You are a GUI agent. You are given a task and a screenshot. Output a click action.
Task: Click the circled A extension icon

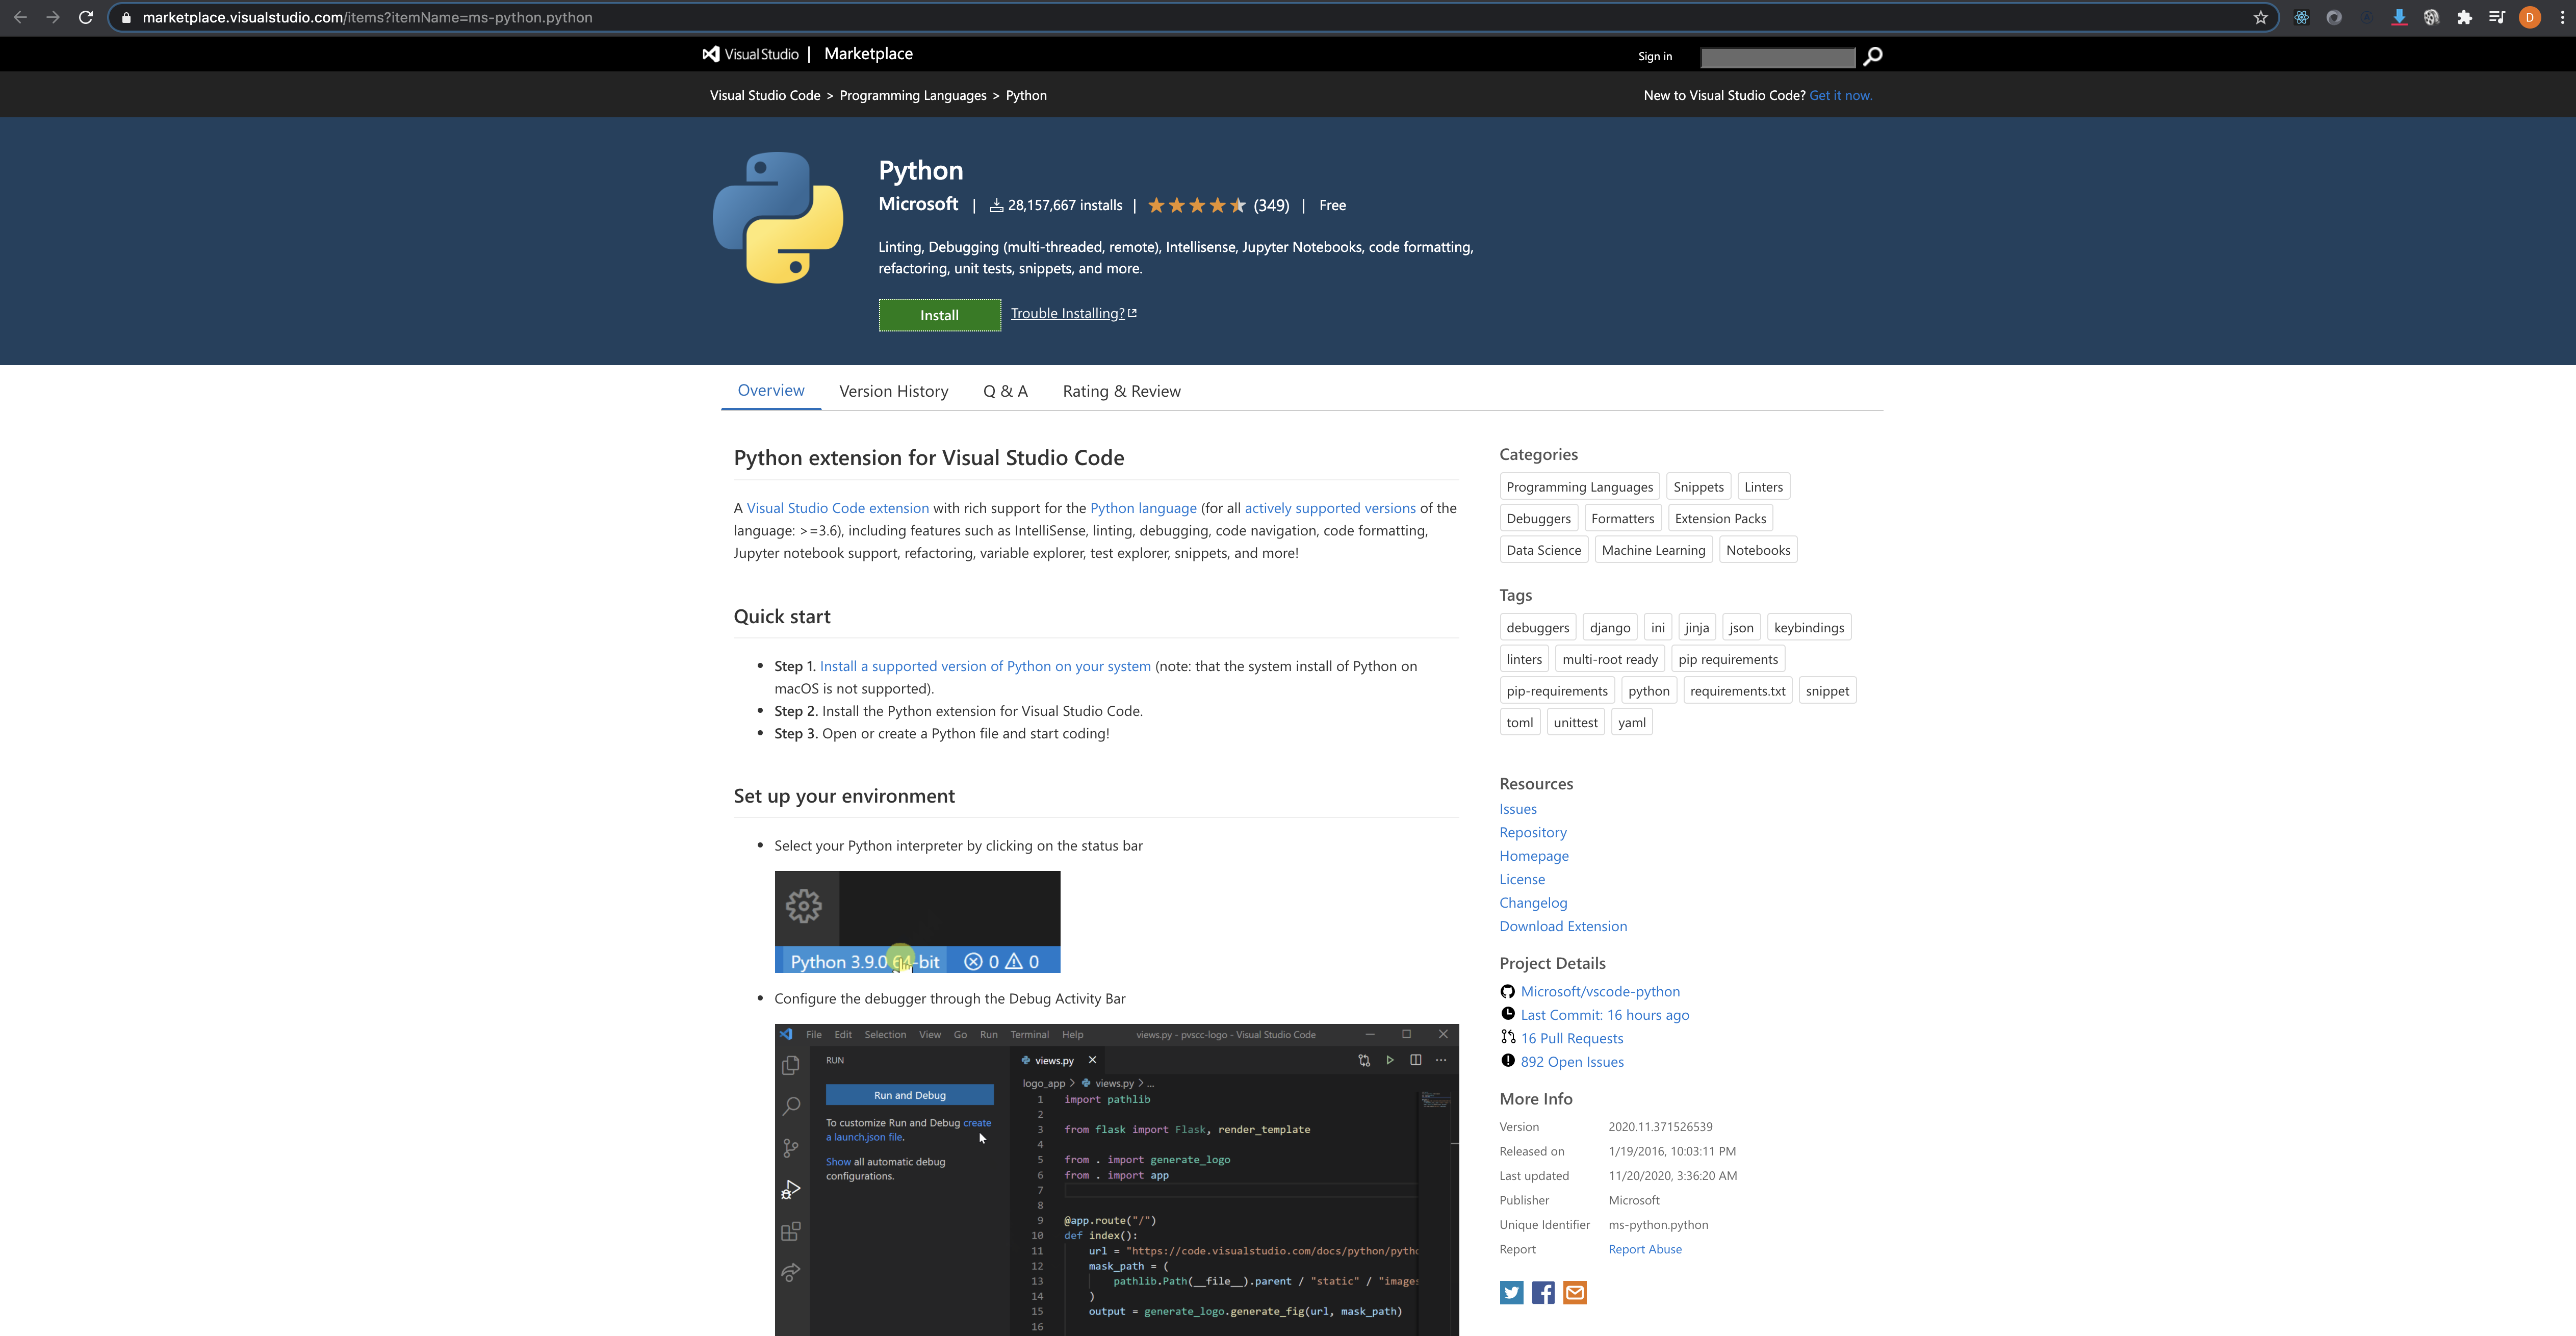2367,17
